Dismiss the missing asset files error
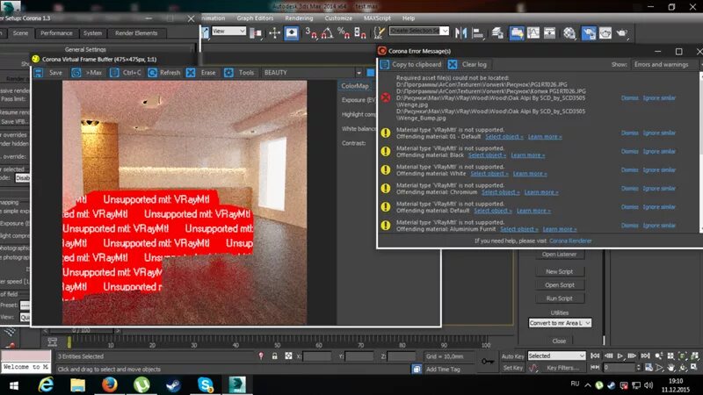Screen dimensions: 703x395 pyautogui.click(x=629, y=98)
